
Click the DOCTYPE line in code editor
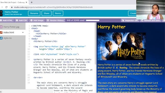point(39,26)
